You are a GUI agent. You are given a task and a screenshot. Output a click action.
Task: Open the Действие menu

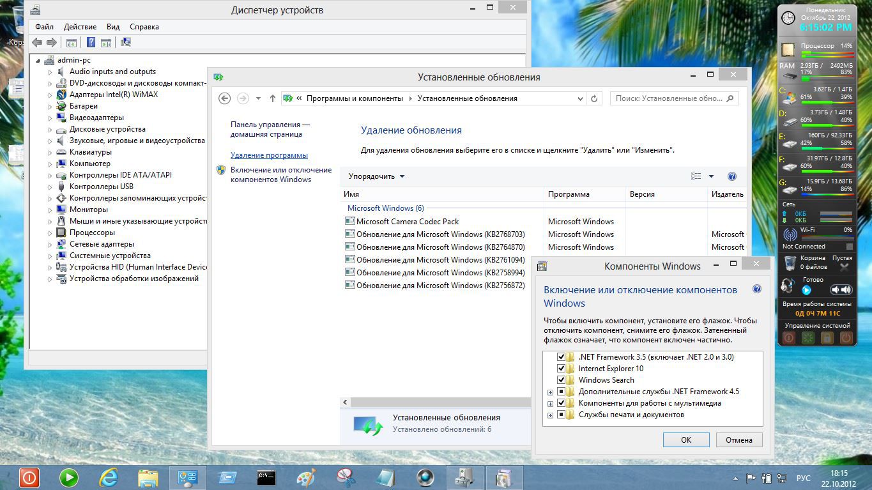(x=80, y=27)
